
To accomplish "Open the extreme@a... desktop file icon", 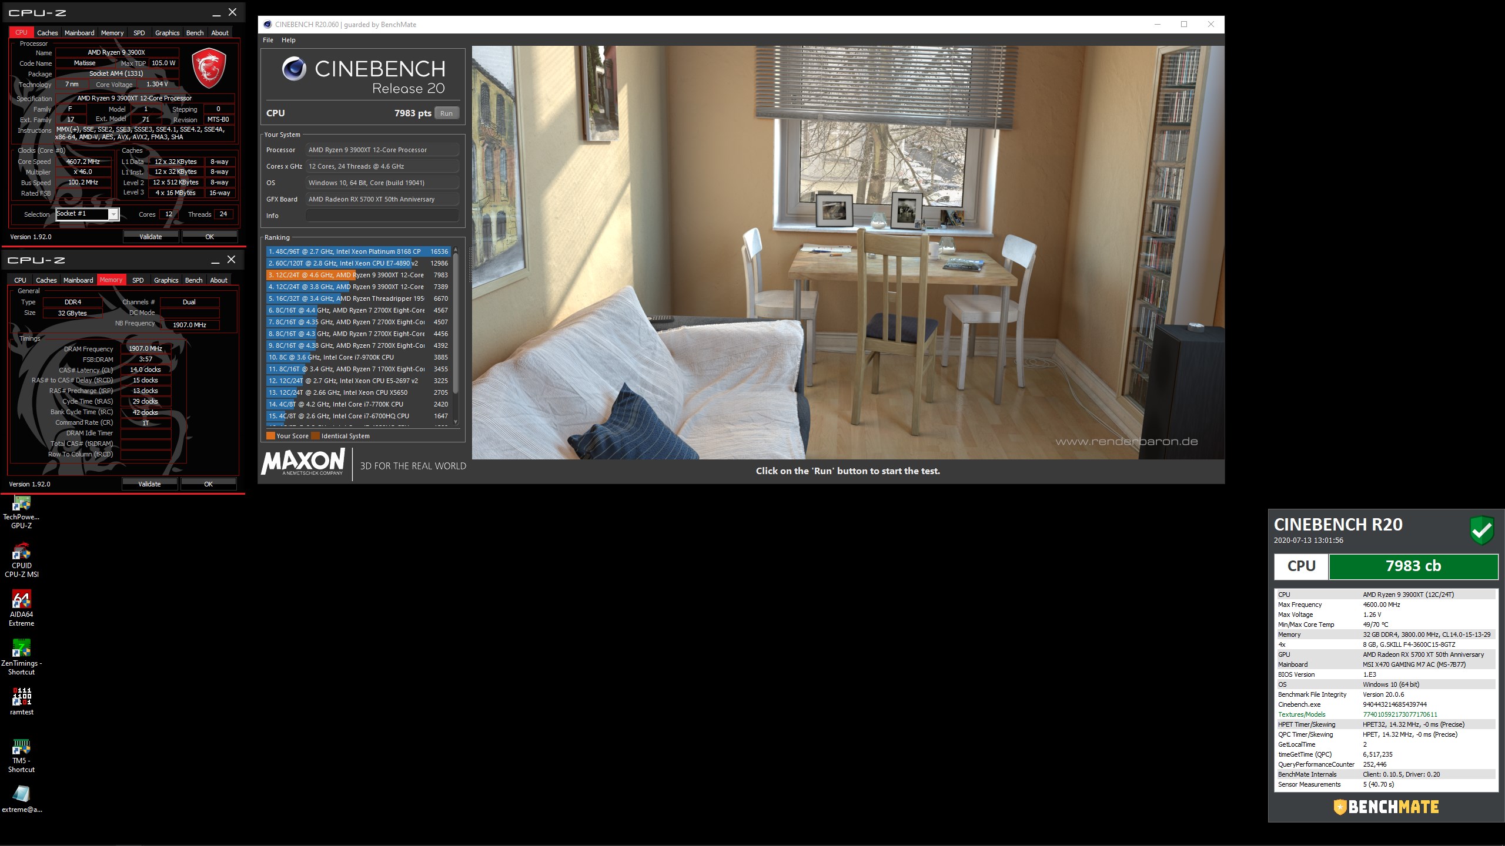I will (x=22, y=800).
